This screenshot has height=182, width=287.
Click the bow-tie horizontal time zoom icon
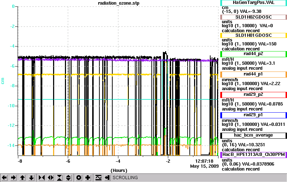click(42, 178)
